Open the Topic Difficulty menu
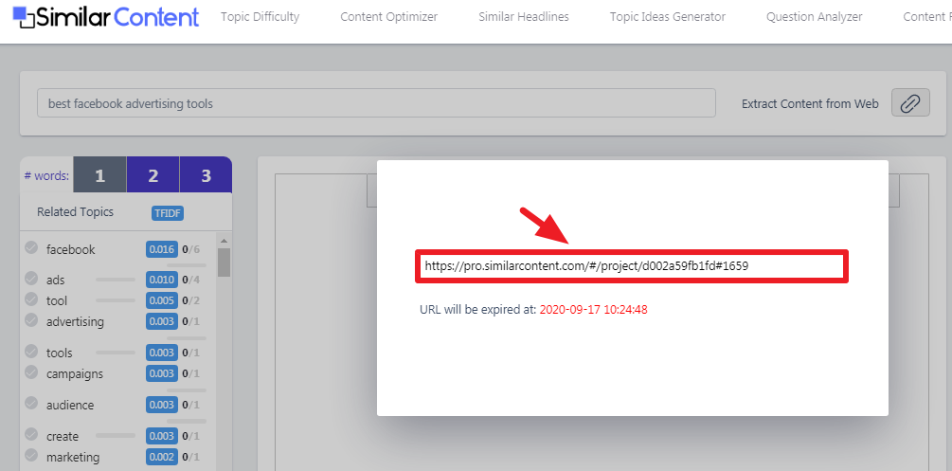Image resolution: width=952 pixels, height=471 pixels. 260,17
